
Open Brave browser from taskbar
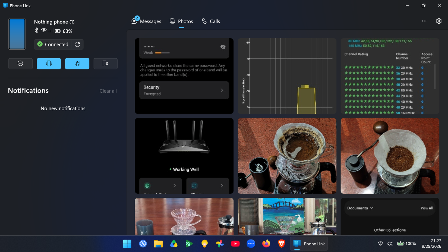click(x=282, y=244)
